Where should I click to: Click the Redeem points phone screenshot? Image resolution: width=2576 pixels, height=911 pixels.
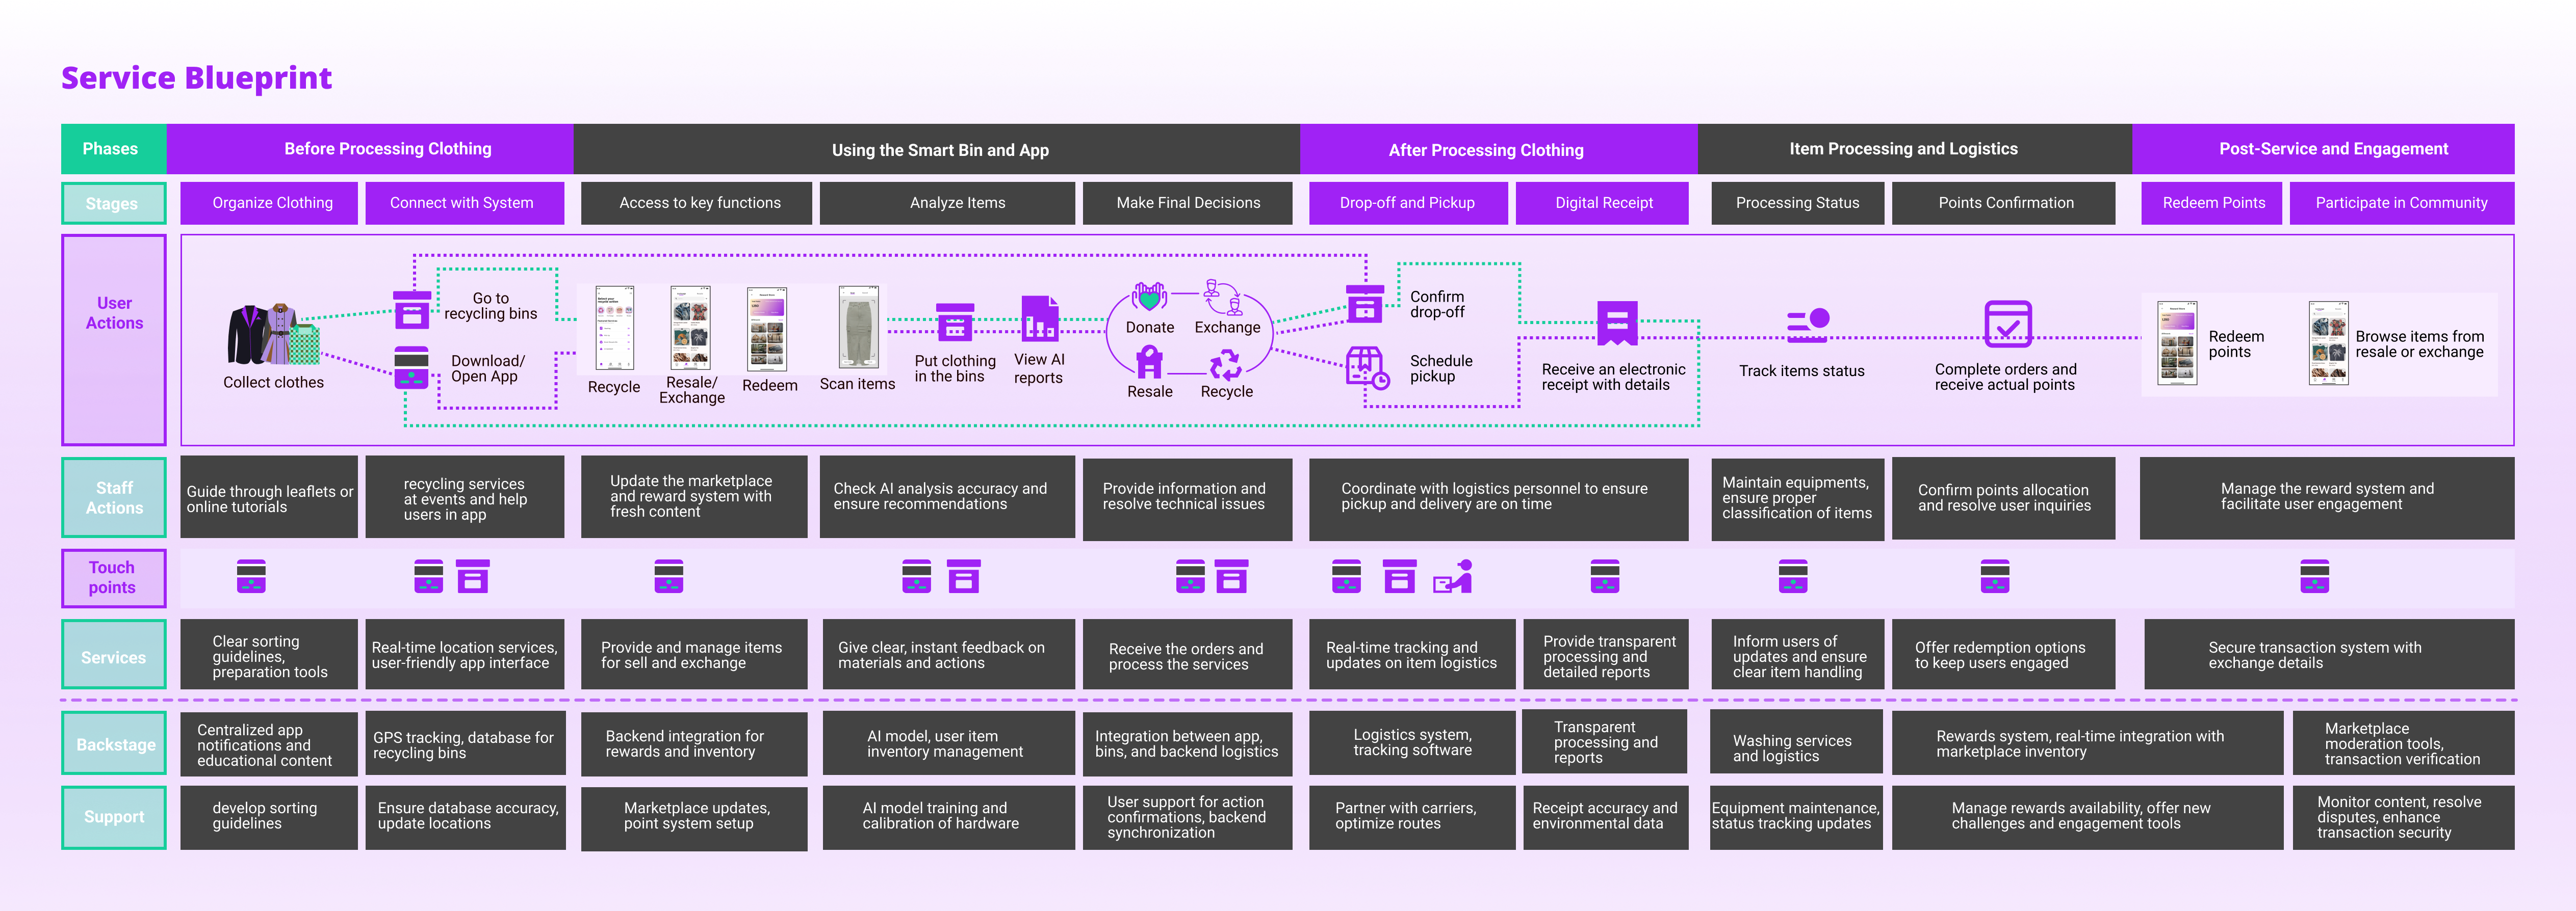point(2177,343)
